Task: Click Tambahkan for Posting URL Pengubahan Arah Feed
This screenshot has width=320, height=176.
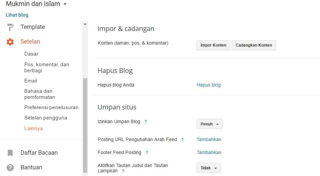Action: click(x=209, y=139)
